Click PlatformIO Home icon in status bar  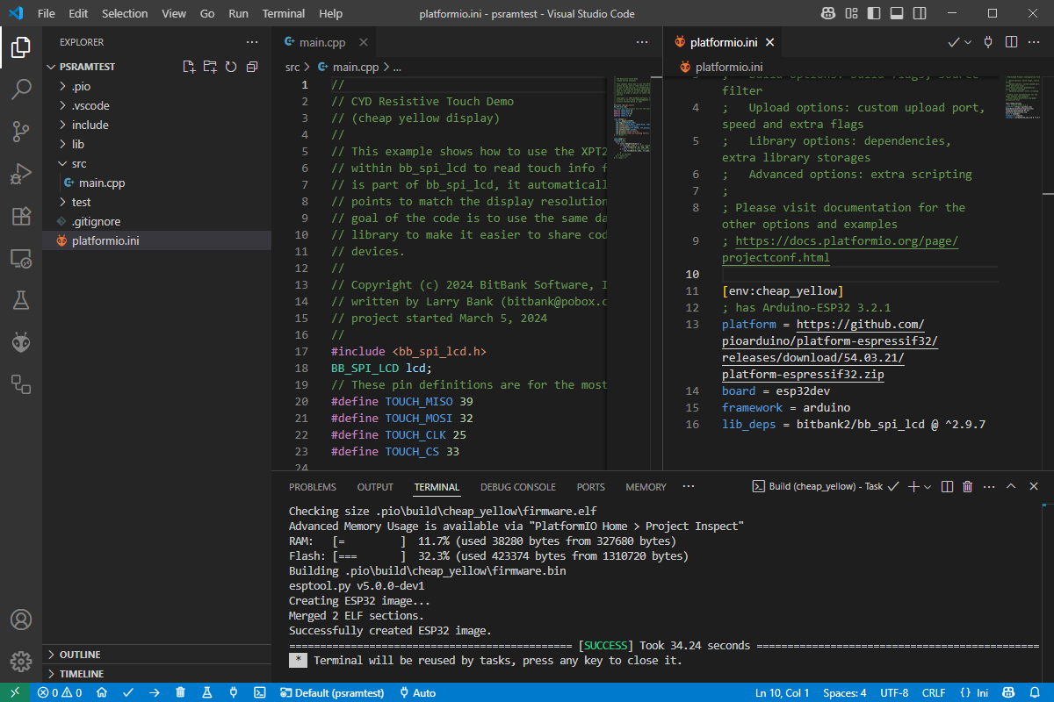coord(102,692)
